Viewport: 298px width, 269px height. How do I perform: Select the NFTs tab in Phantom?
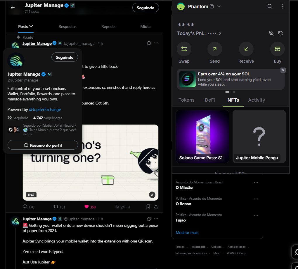(x=233, y=100)
